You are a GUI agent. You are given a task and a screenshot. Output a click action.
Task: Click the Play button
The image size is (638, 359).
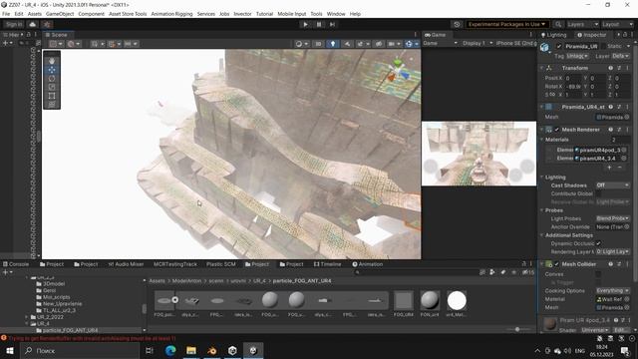point(306,24)
